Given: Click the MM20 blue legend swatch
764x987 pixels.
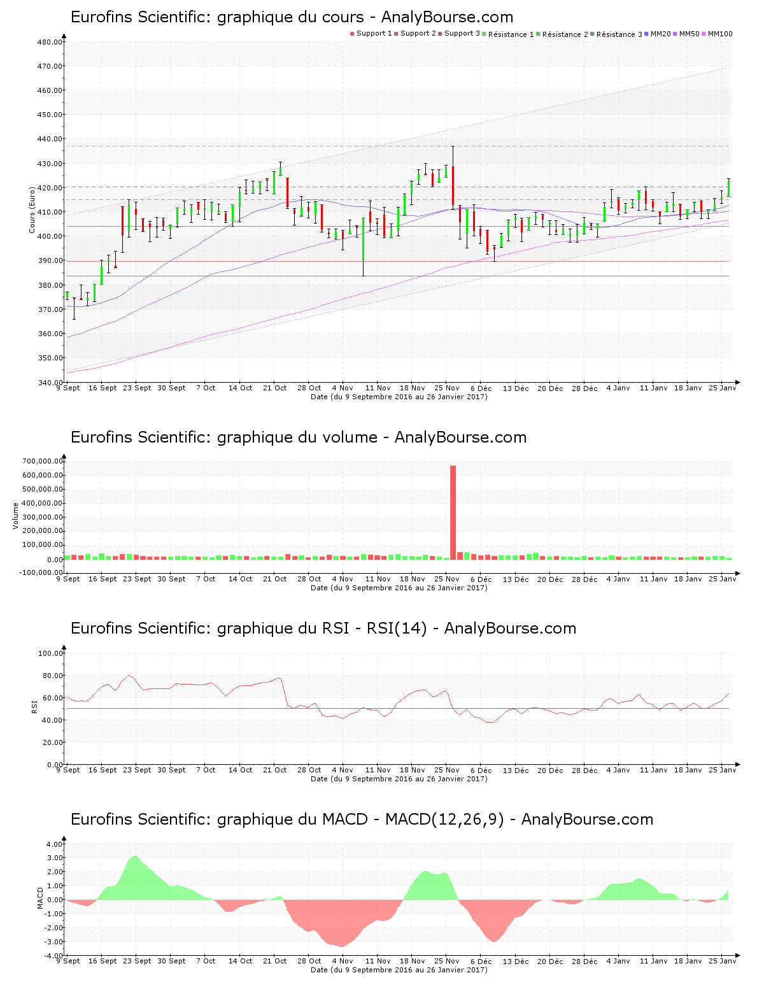Looking at the screenshot, I should (646, 34).
